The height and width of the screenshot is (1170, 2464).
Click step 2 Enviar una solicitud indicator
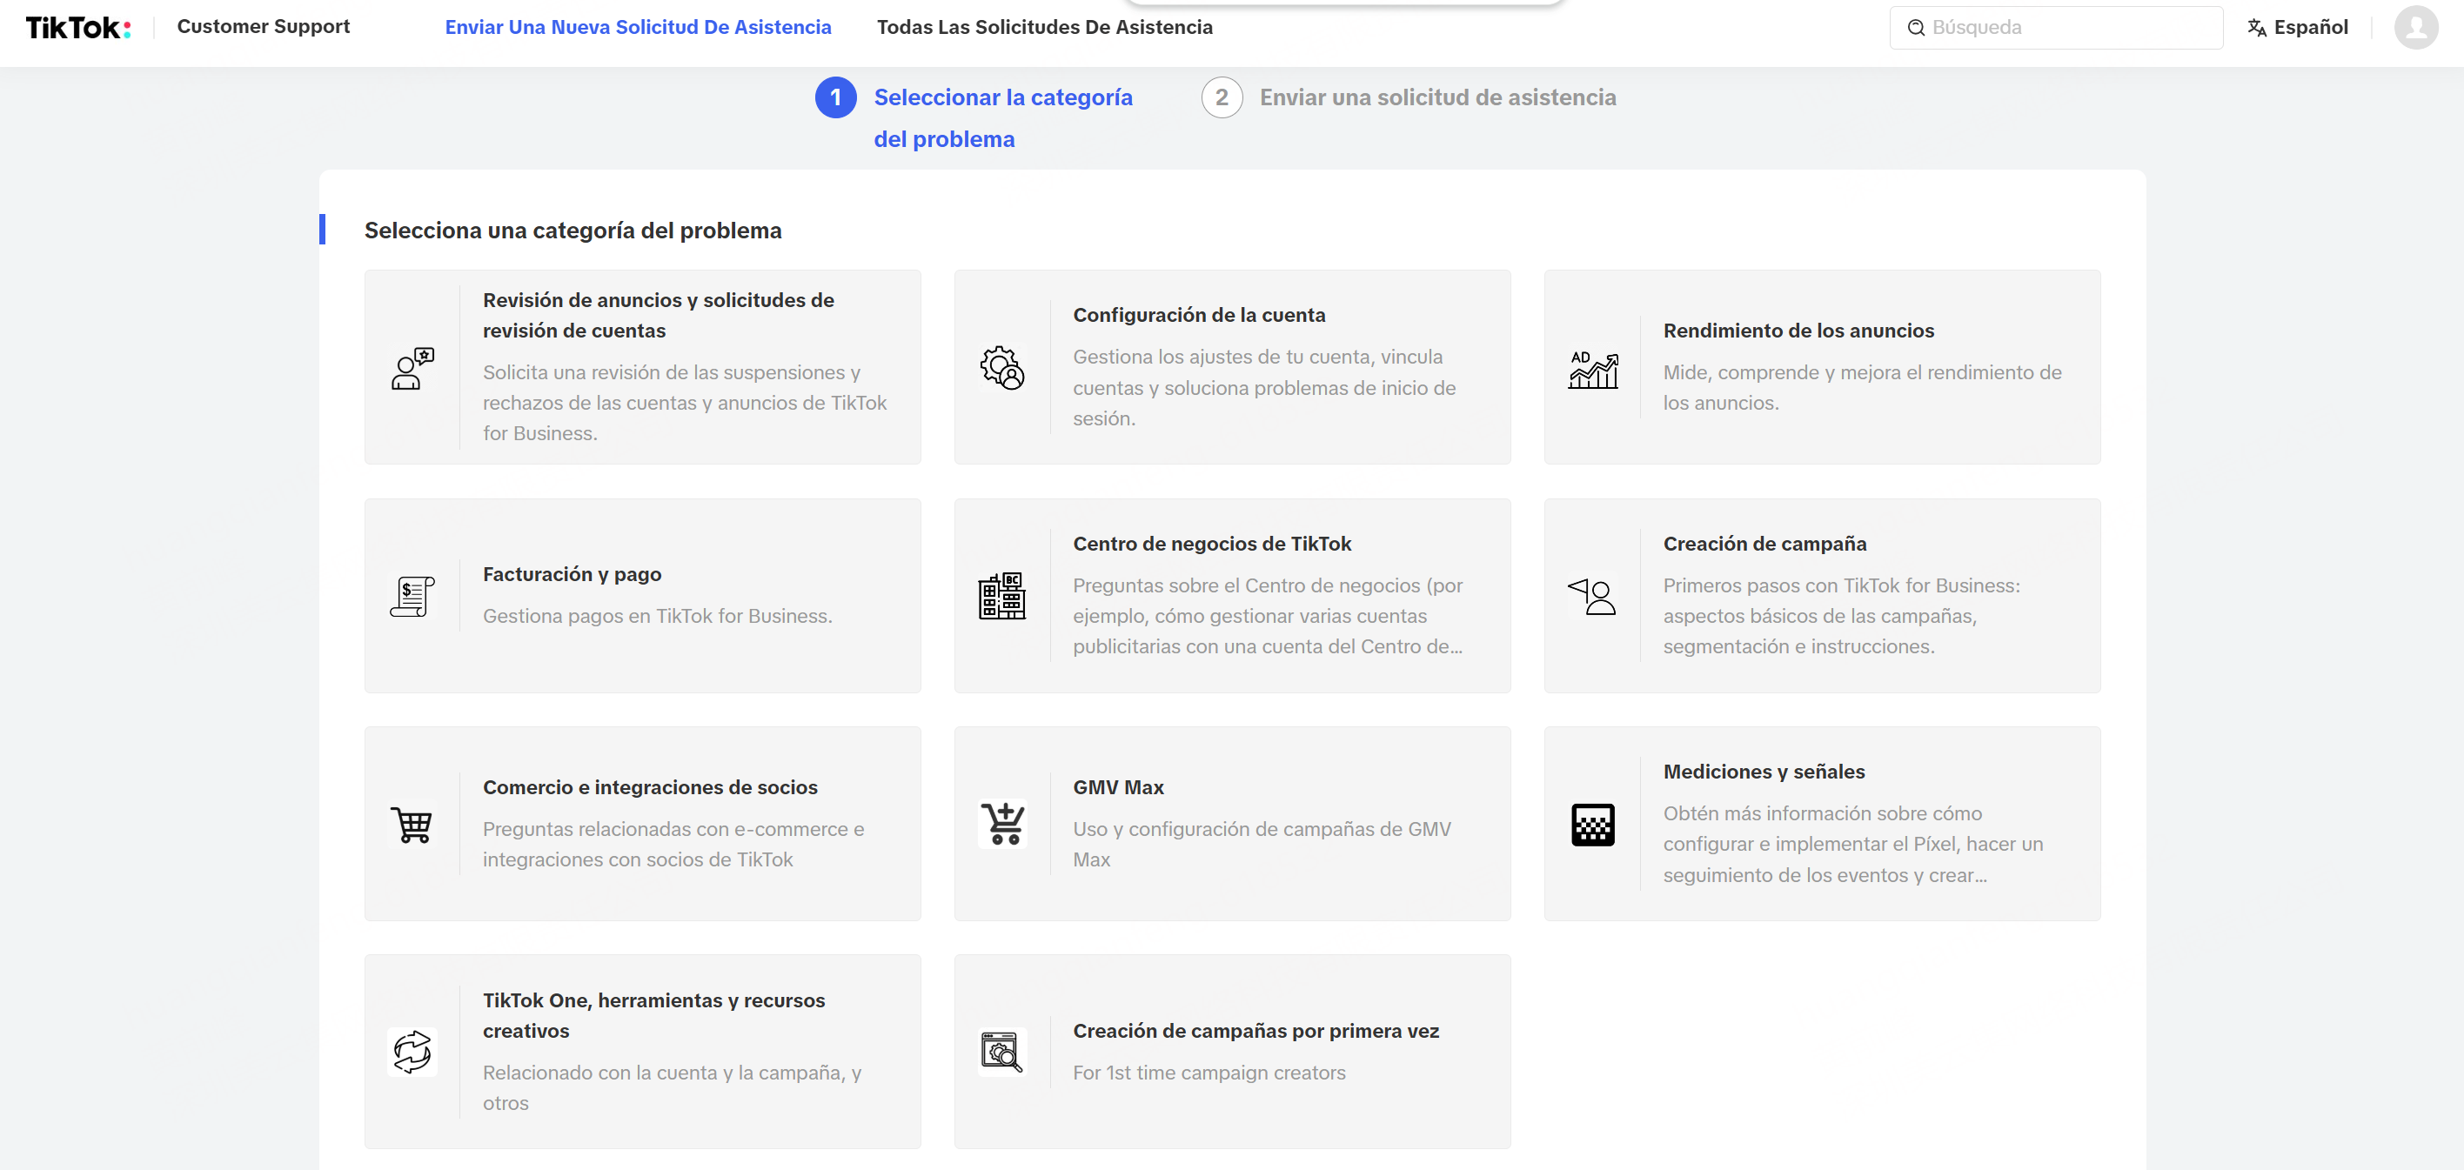coord(1222,97)
